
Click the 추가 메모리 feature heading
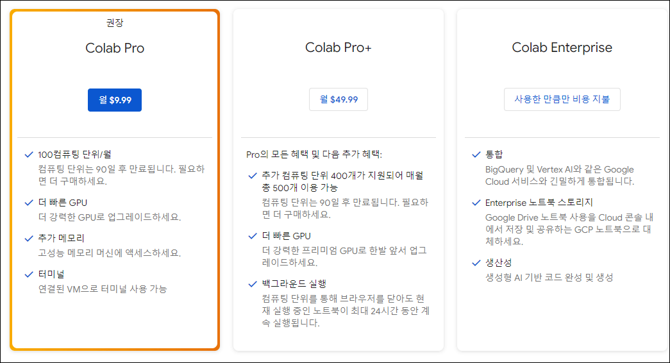pyautogui.click(x=62, y=238)
